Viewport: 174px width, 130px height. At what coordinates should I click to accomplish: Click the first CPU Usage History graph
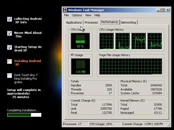pos(107,41)
